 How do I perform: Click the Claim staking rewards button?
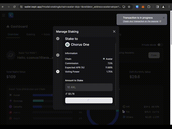[x=154, y=55]
